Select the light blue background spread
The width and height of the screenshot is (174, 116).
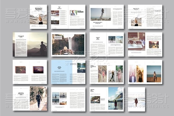coord(68,72)
